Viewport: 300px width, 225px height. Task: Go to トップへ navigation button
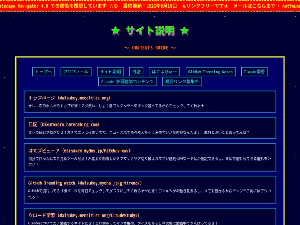(x=44, y=72)
